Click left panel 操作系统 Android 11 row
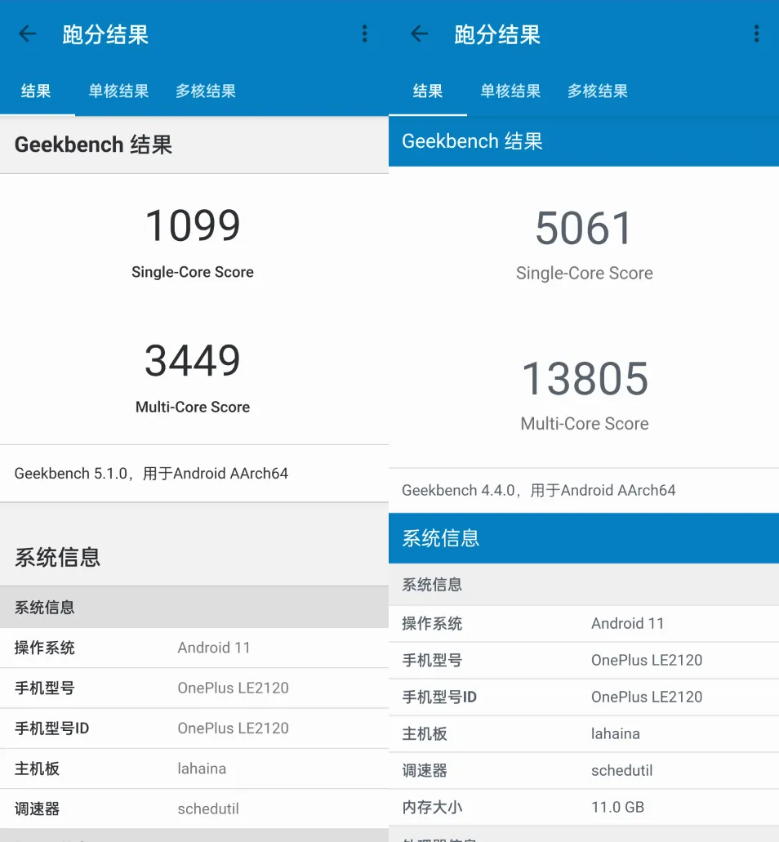 pos(194,648)
